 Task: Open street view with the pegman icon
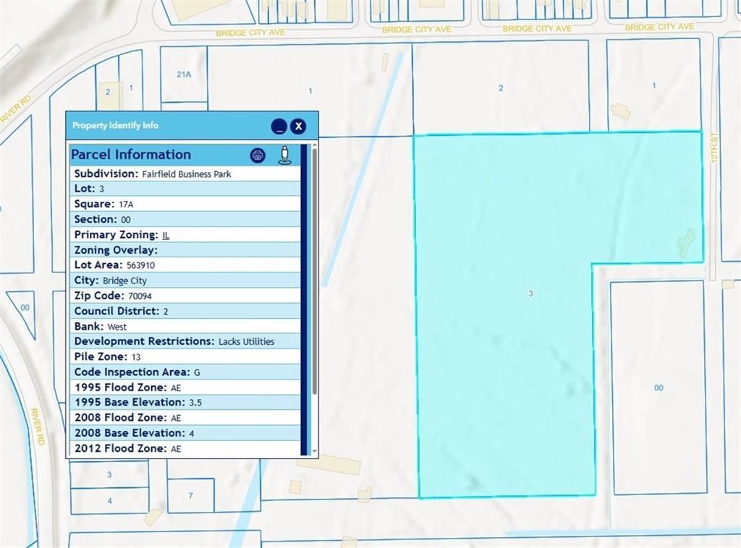coord(284,155)
